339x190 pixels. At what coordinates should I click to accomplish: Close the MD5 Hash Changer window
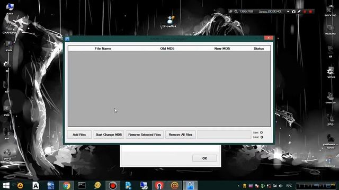pyautogui.click(x=269, y=38)
